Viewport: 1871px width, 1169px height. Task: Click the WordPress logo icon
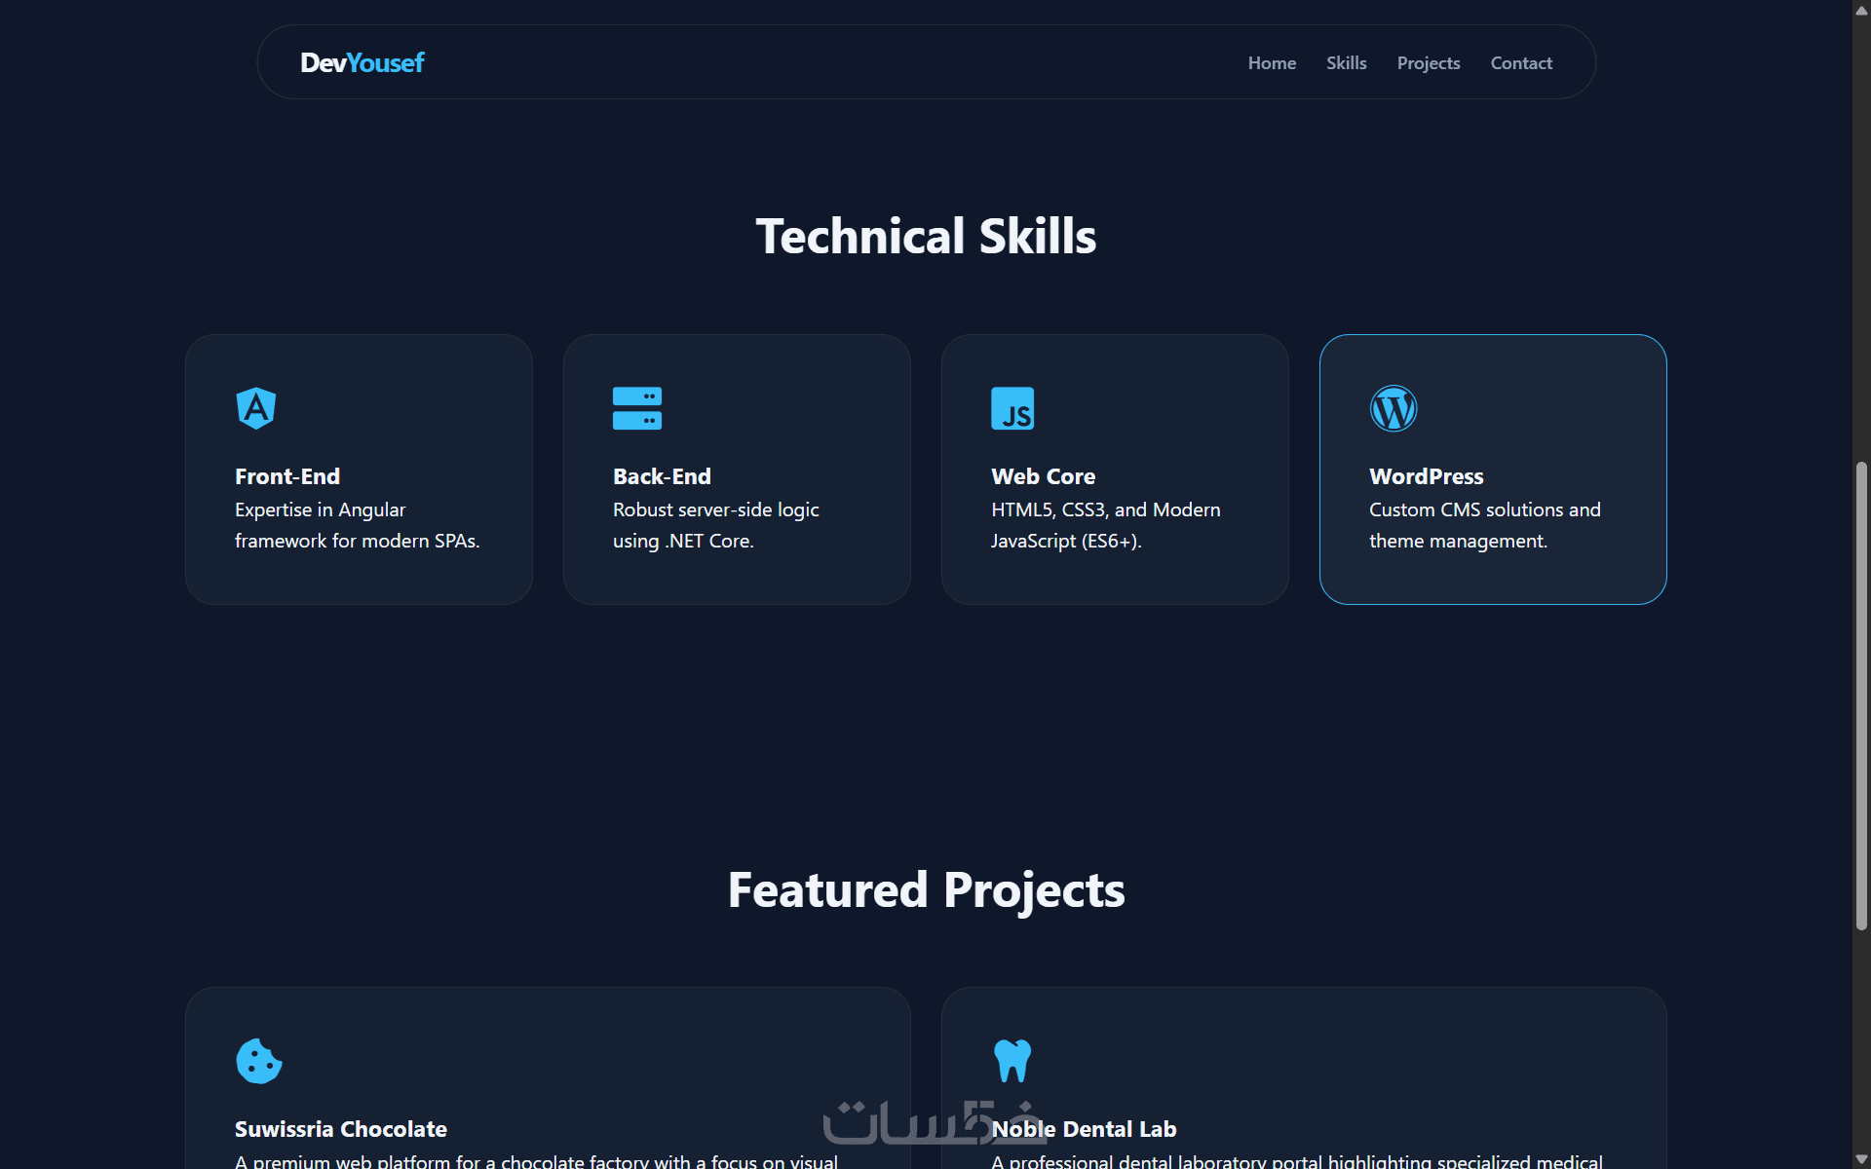1393,408
